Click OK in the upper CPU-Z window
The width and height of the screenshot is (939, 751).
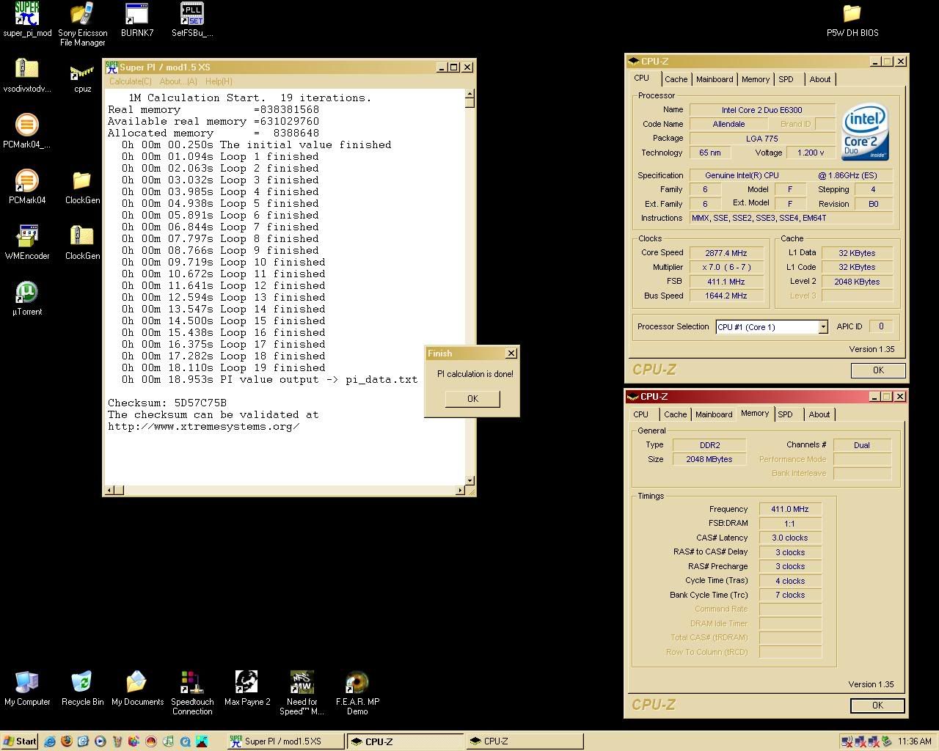(x=878, y=370)
